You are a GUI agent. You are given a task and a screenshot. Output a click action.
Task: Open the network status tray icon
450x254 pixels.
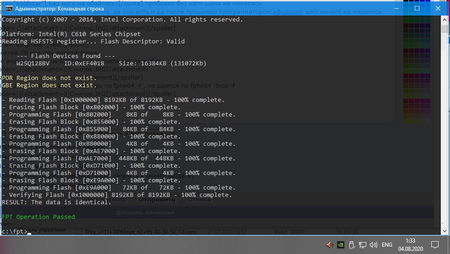pyautogui.click(x=363, y=245)
